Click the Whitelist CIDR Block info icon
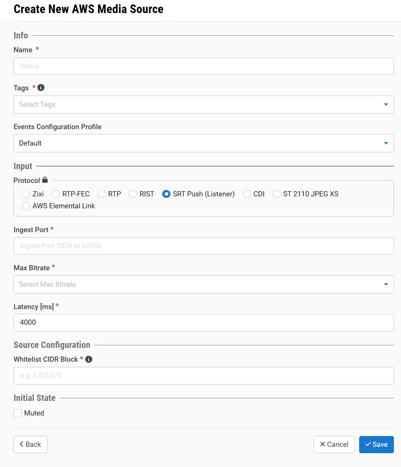 89,359
